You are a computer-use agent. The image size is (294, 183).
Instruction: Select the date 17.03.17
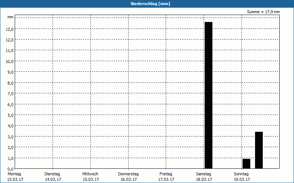pos(166,179)
